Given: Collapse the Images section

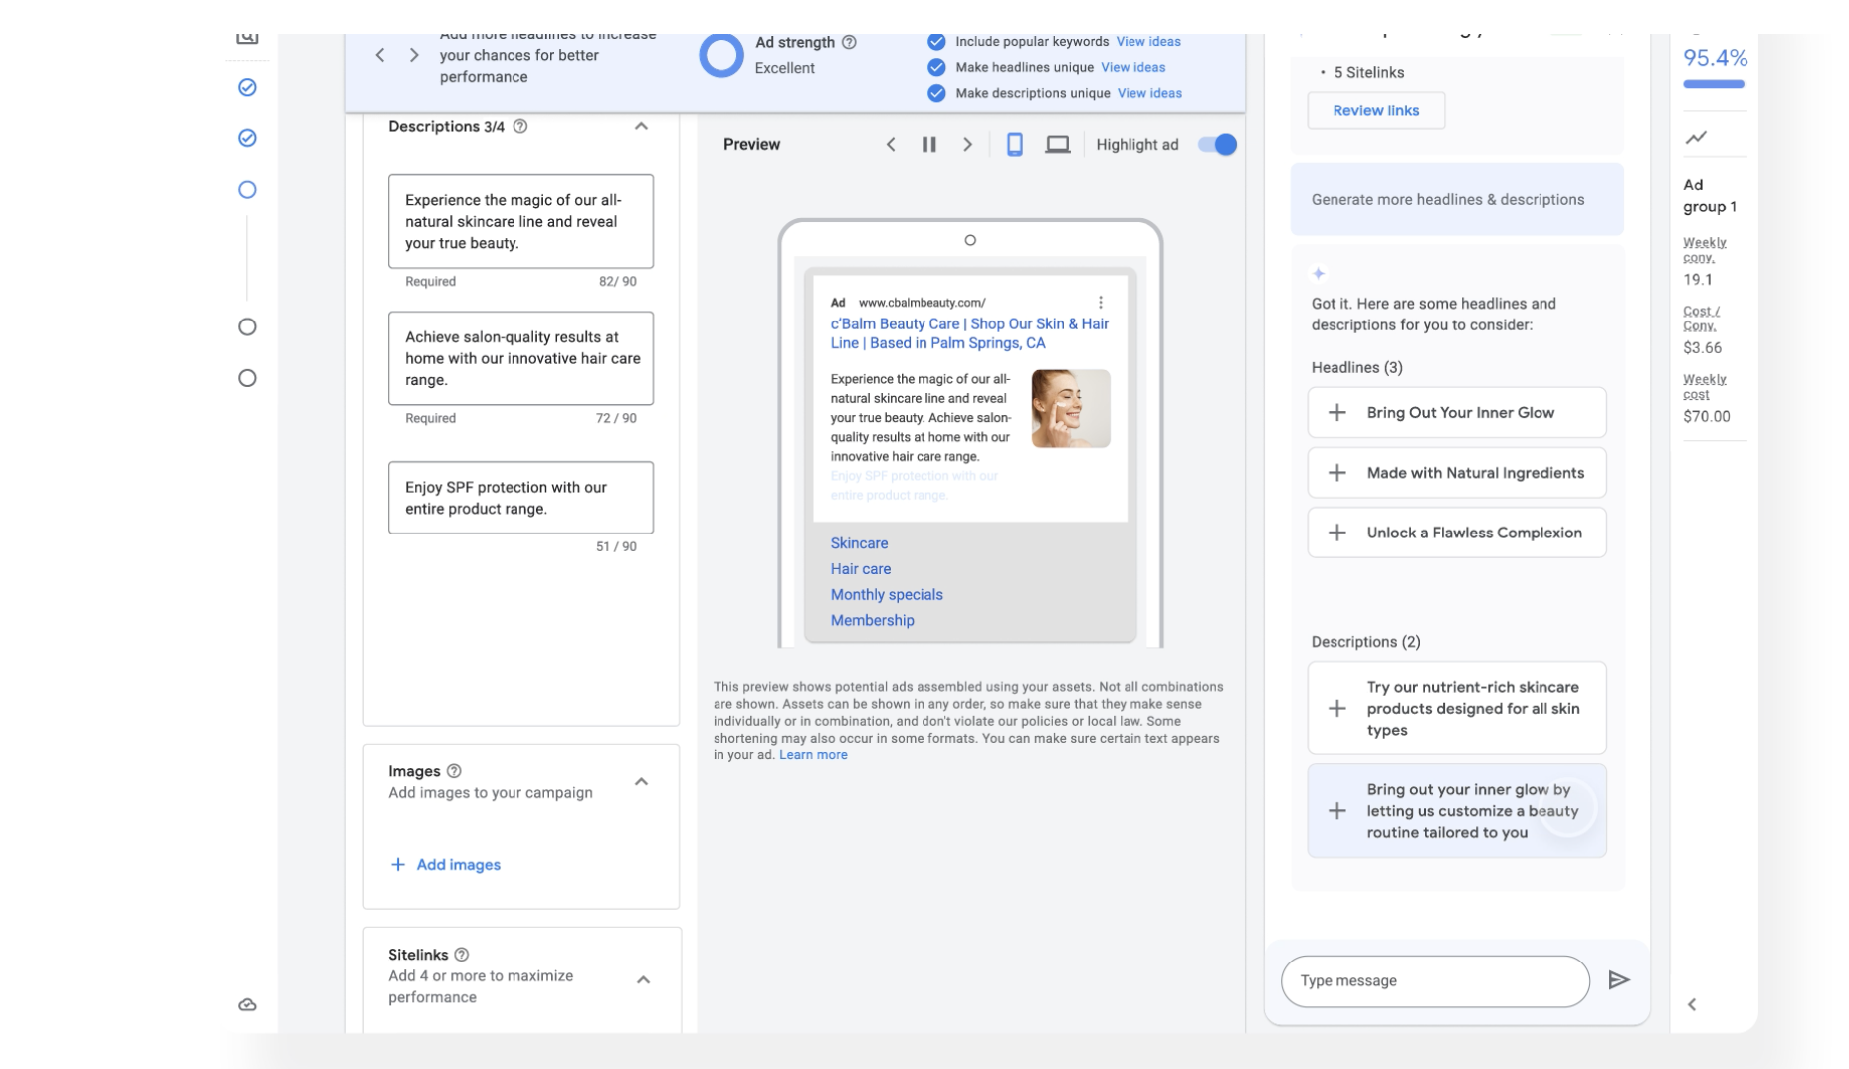Looking at the screenshot, I should pyautogui.click(x=642, y=782).
